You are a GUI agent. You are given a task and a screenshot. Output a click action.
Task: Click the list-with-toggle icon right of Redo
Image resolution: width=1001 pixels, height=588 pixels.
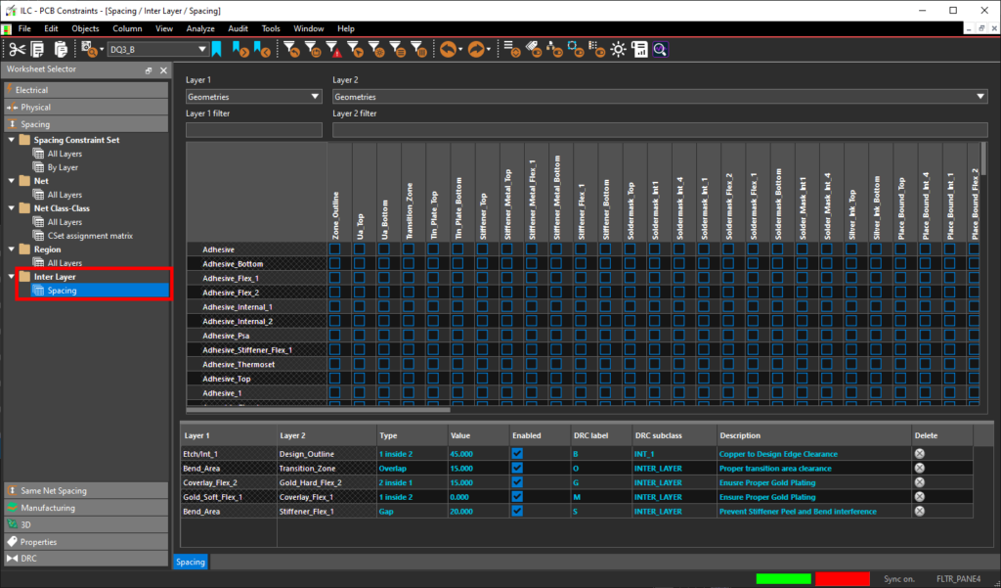[512, 49]
